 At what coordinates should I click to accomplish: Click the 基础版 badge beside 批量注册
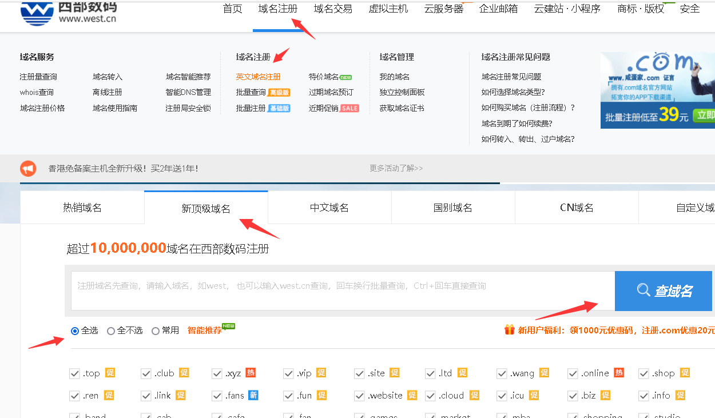(x=279, y=108)
